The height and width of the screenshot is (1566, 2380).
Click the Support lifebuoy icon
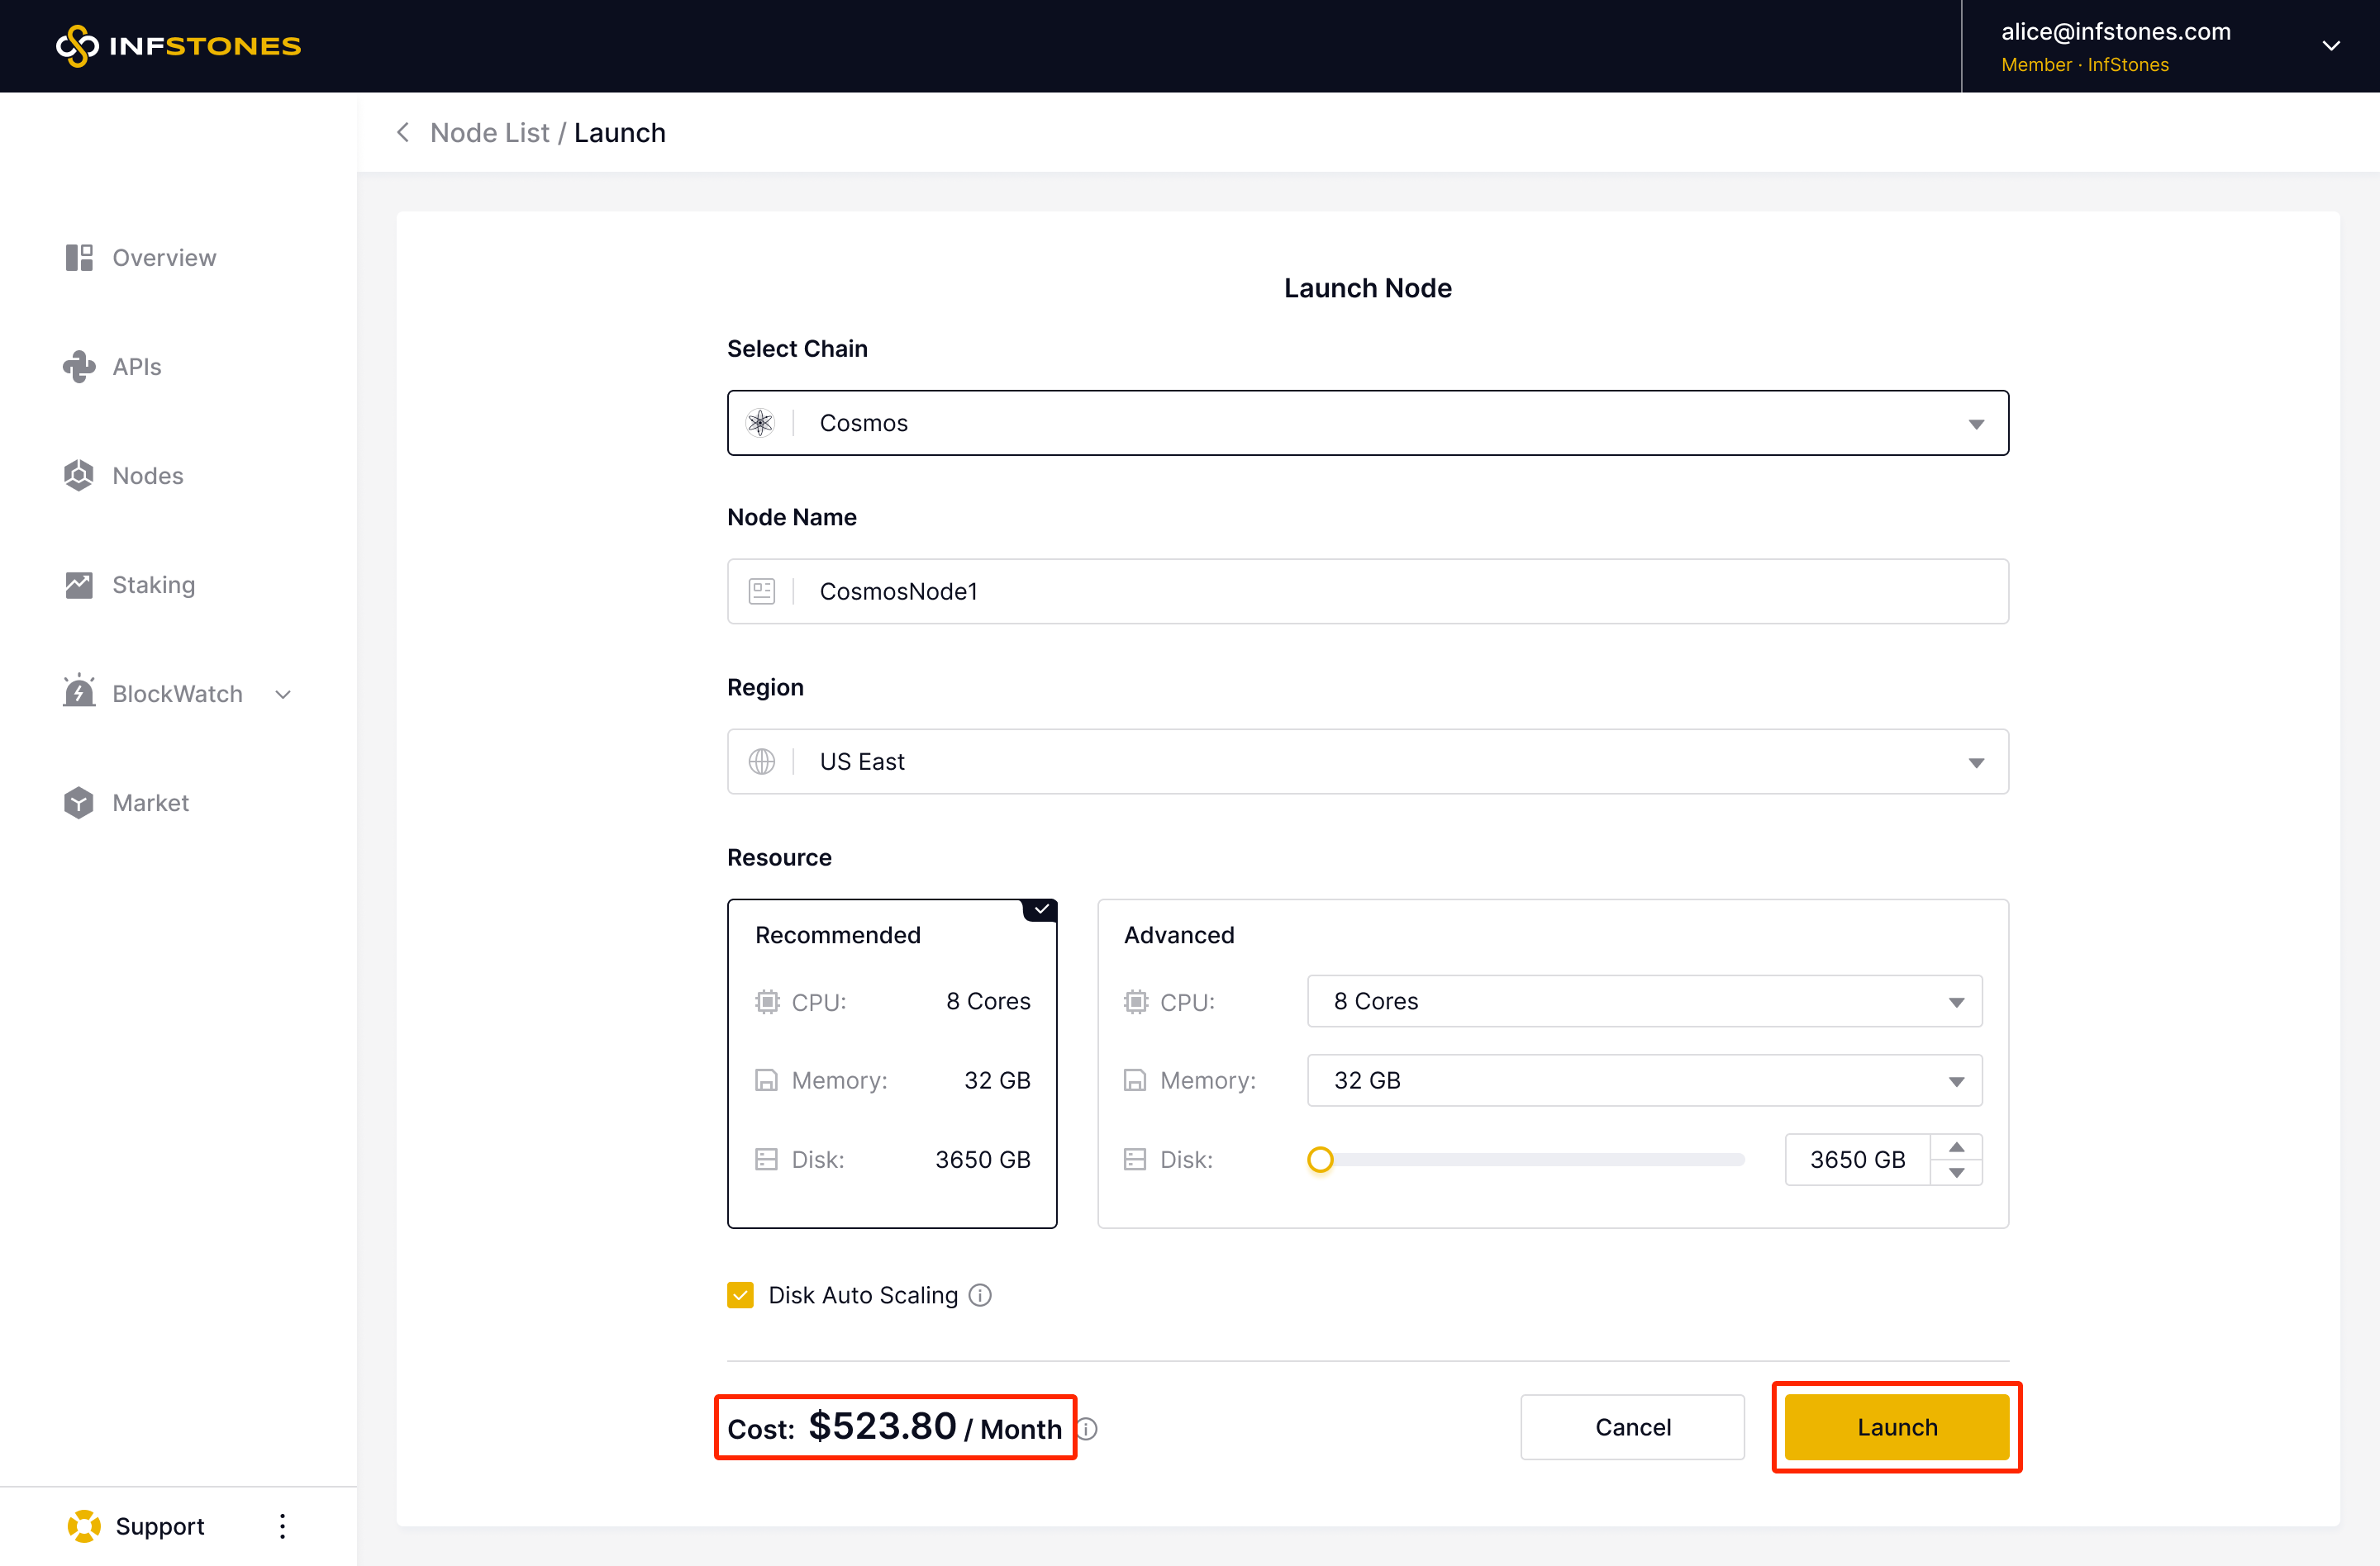click(x=84, y=1526)
